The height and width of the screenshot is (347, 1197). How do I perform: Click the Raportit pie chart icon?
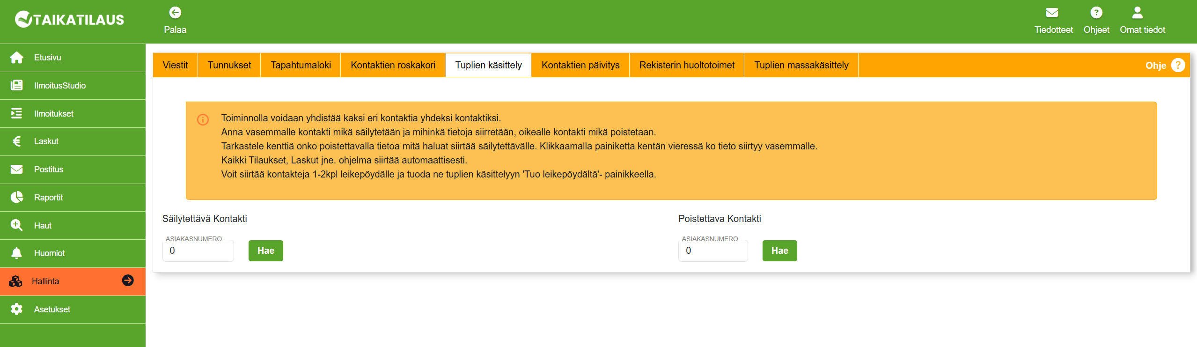coord(17,197)
